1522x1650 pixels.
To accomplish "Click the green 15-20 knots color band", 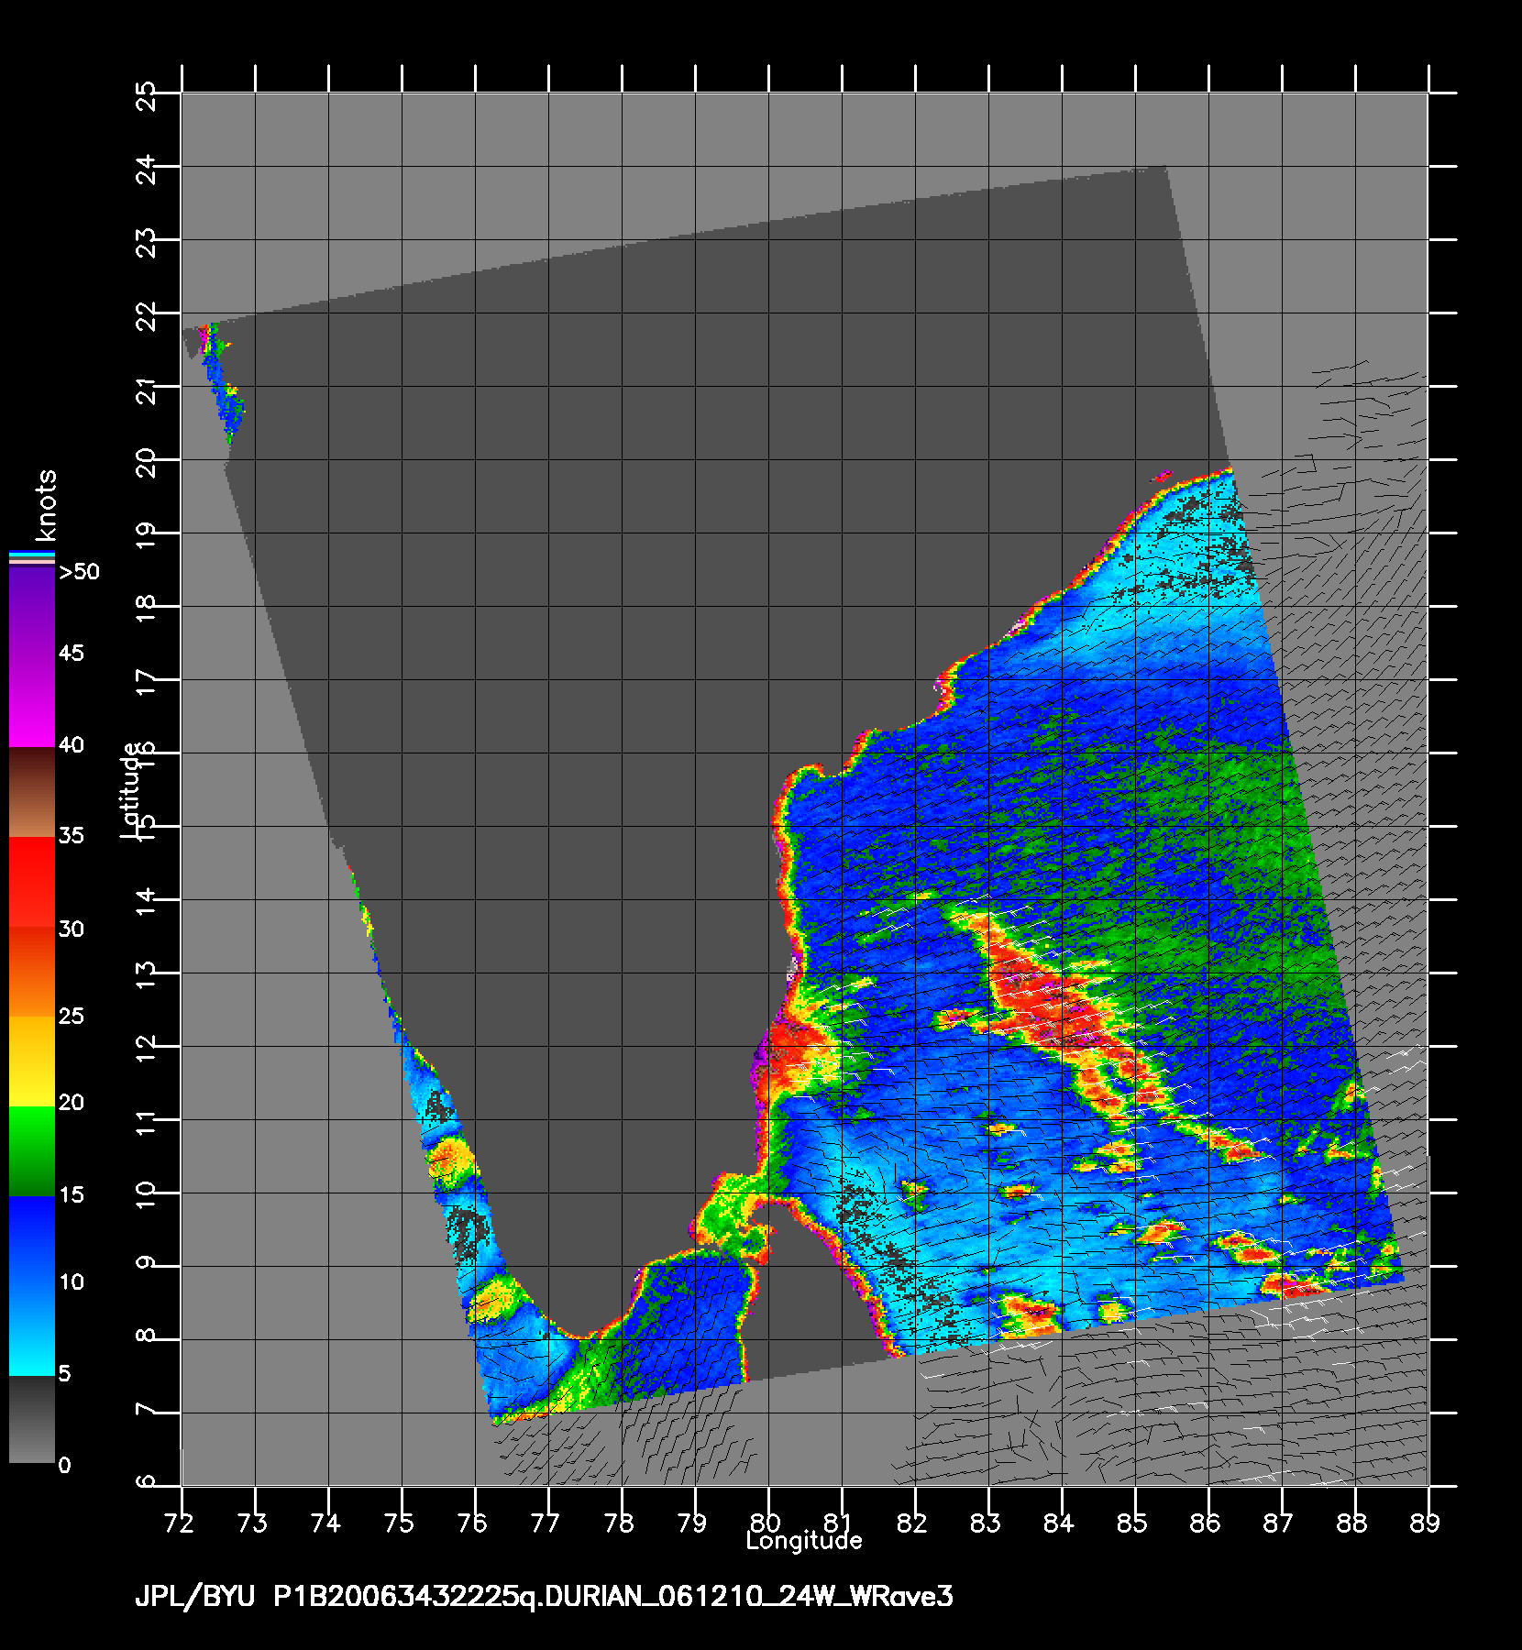I will 32,1151.
